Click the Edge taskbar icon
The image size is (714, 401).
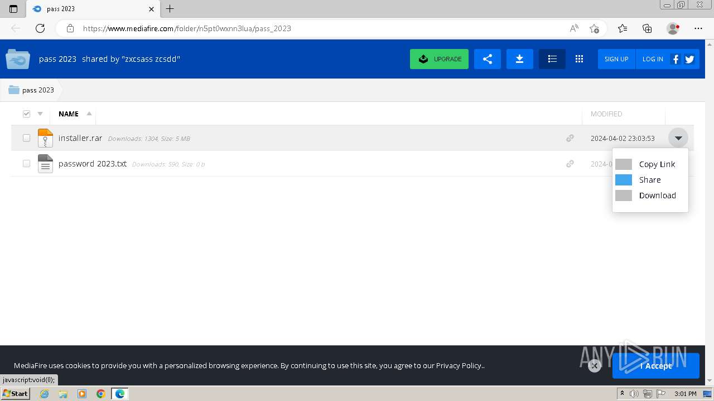pyautogui.click(x=119, y=394)
